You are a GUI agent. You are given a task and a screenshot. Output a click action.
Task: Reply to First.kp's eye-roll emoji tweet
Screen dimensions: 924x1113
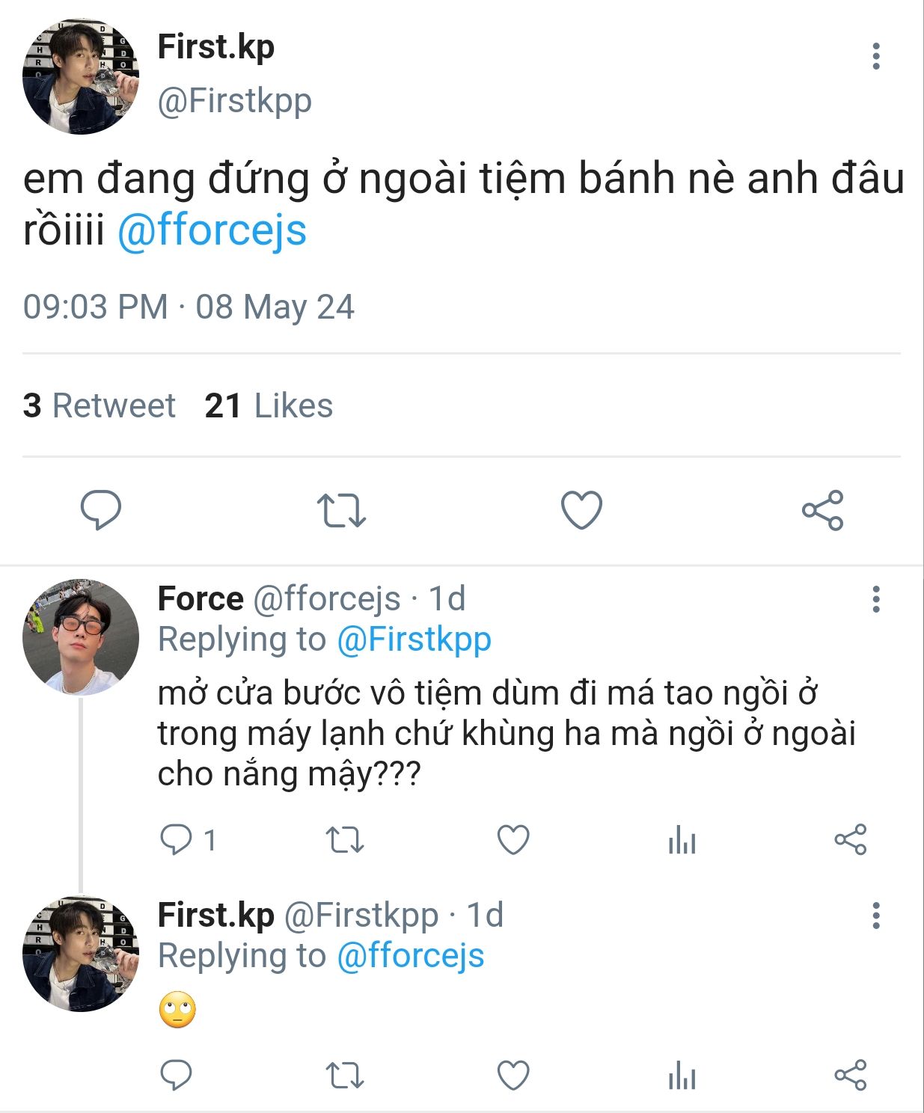177,1076
